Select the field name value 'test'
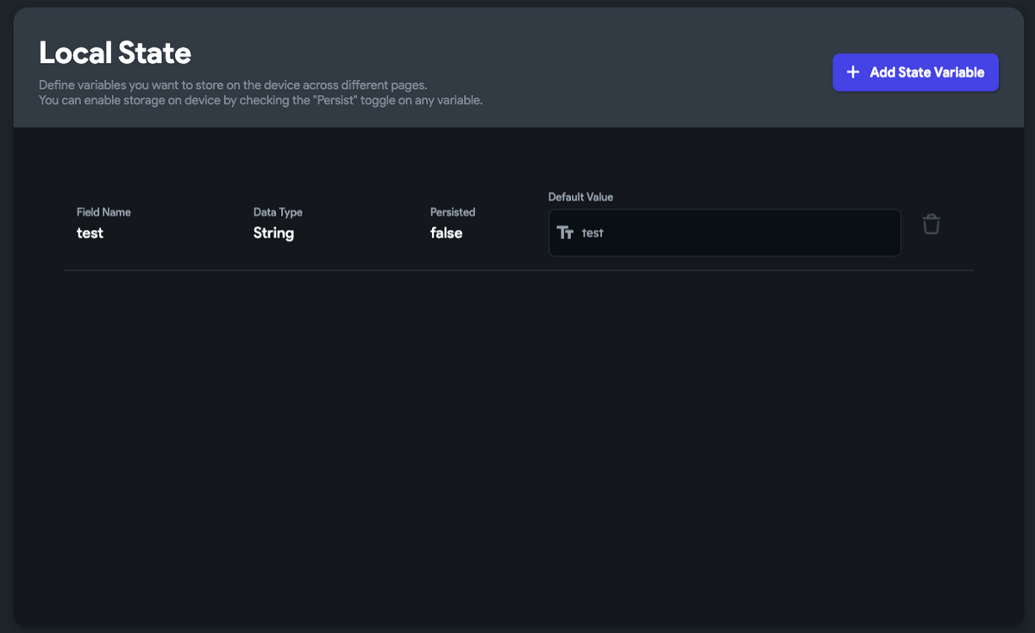This screenshot has height=633, width=1035. (90, 233)
